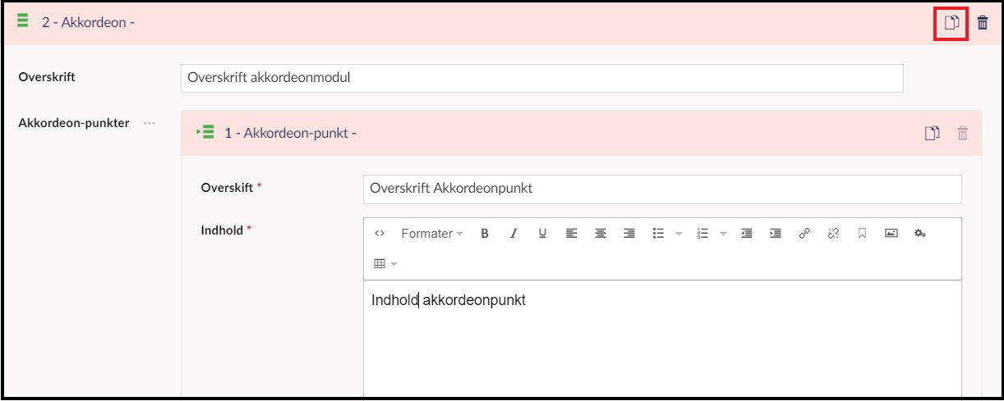Delete the Akkordeon-punkt item

[x=963, y=133]
